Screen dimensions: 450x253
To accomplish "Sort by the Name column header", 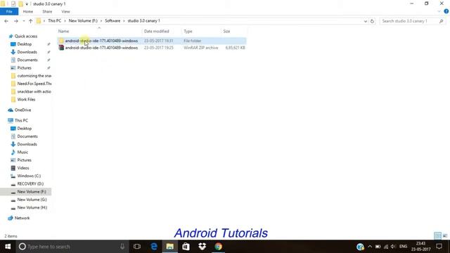I will (64, 31).
